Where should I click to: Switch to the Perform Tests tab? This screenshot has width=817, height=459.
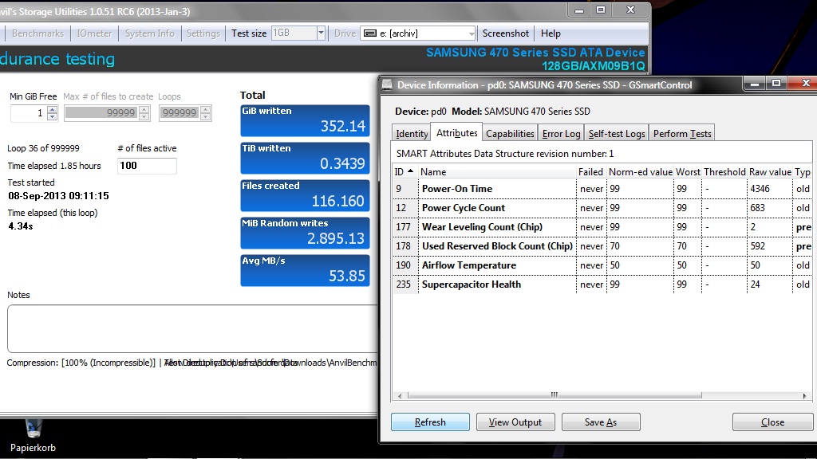click(682, 134)
